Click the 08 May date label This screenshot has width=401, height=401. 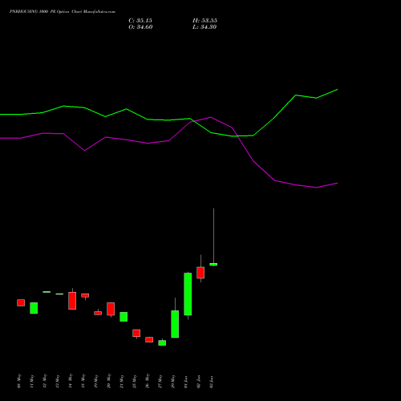(19, 381)
